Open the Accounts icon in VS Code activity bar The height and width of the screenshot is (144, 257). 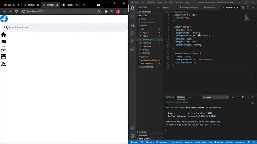pos(132,128)
